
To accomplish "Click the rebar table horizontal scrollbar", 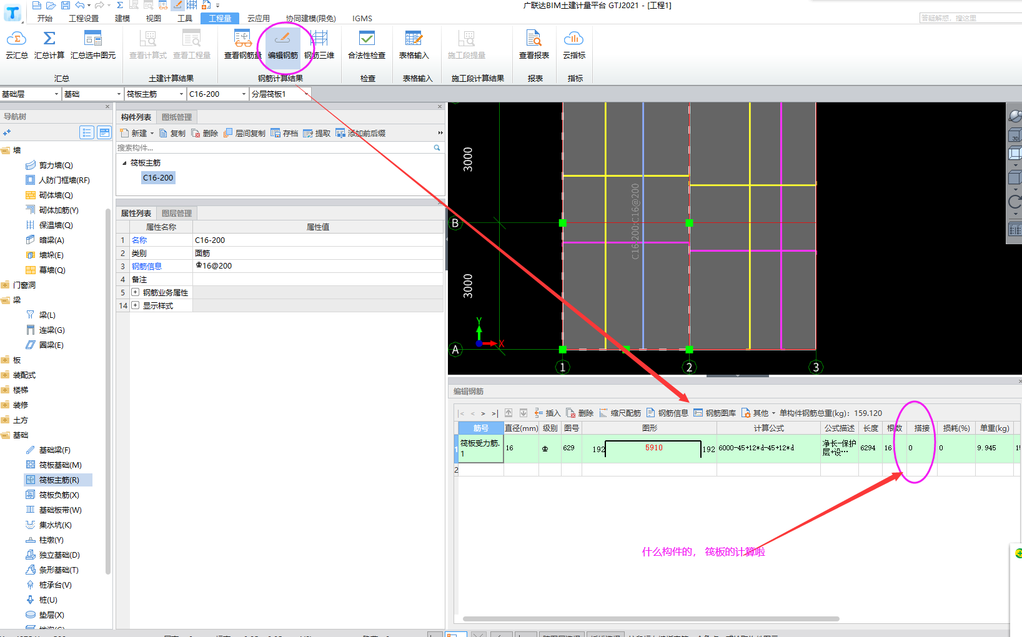I will (x=651, y=619).
